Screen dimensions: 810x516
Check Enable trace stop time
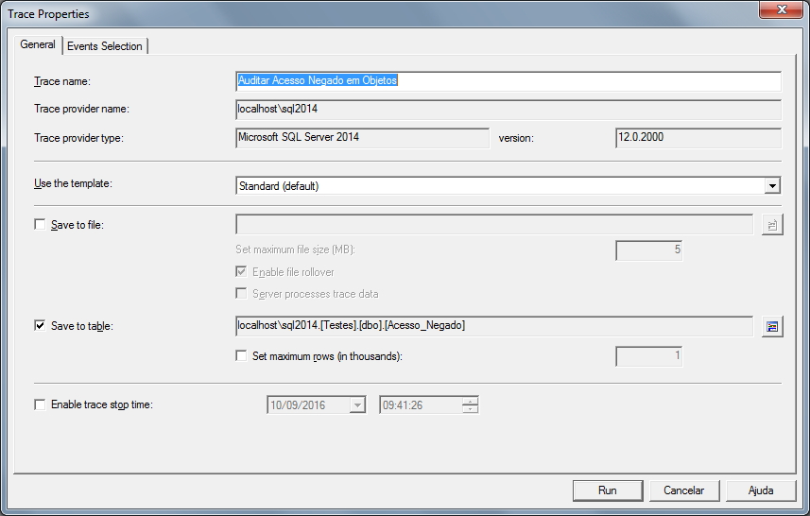point(40,404)
